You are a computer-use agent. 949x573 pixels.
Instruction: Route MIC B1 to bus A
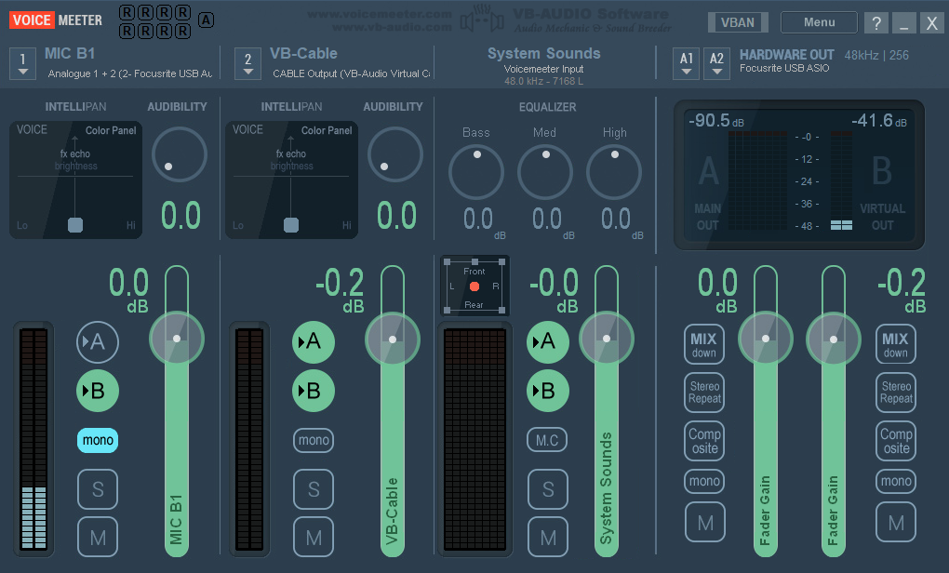point(98,342)
